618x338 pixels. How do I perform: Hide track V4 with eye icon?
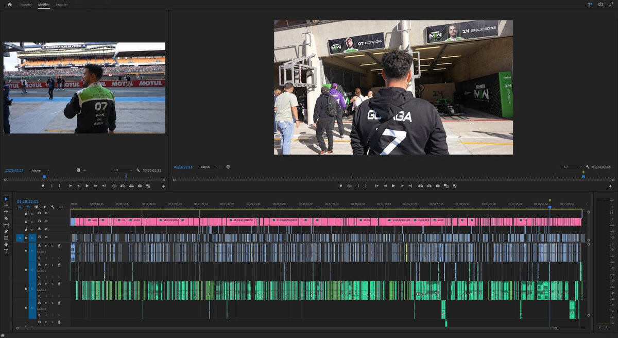[x=46, y=213]
